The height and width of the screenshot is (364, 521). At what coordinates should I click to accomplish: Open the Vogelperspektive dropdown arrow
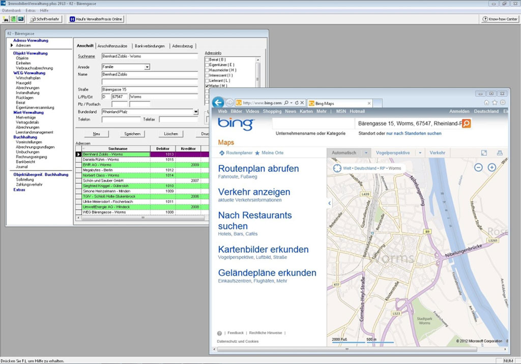pyautogui.click(x=420, y=153)
